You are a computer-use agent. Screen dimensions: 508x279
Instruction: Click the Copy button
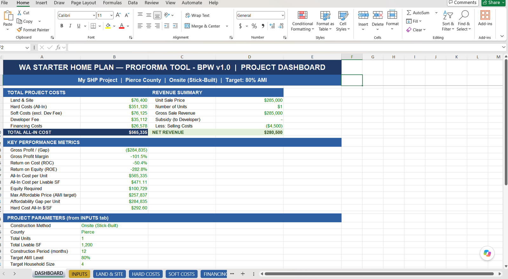tap(25, 21)
